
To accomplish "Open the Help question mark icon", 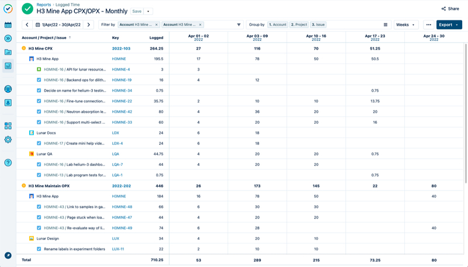I will tap(8, 162).
